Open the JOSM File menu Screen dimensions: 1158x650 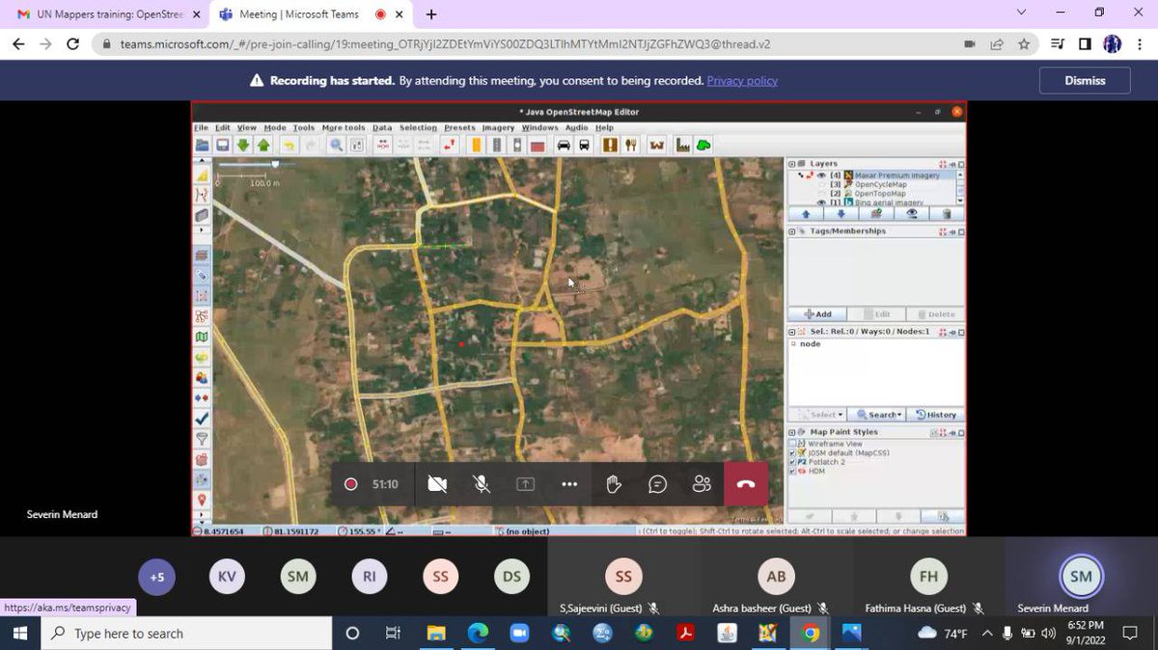tap(201, 127)
